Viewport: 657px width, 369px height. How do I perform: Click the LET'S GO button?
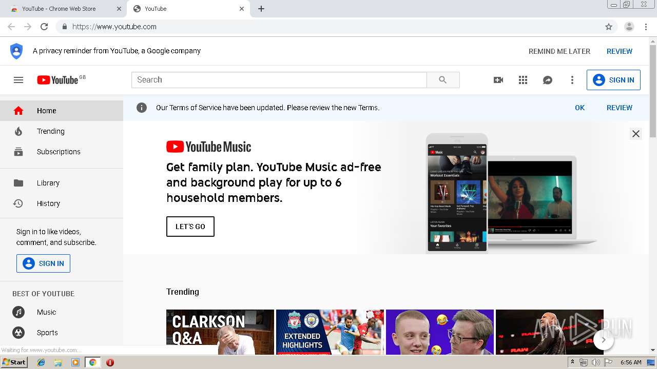coord(190,227)
